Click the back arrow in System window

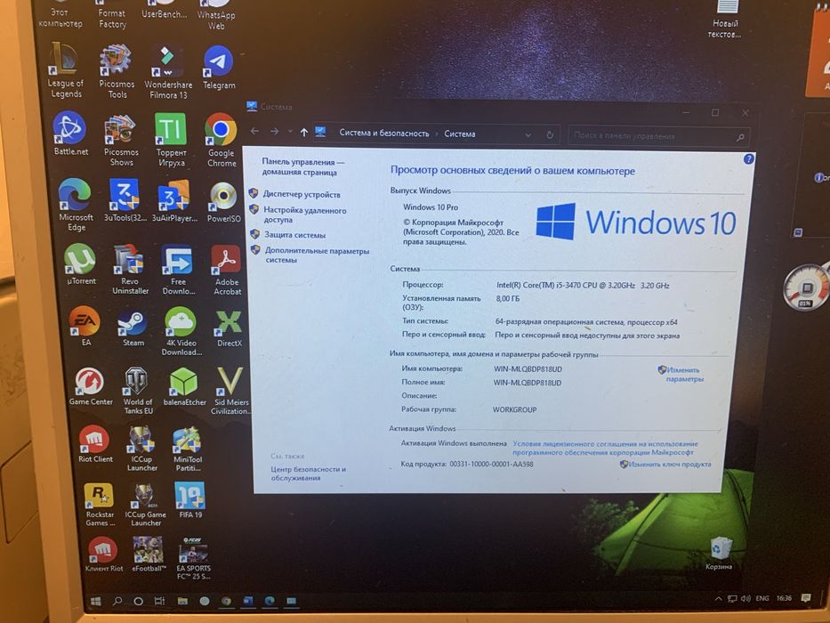click(x=254, y=131)
